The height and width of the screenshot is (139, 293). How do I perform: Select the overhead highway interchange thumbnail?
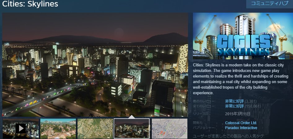click(95, 128)
